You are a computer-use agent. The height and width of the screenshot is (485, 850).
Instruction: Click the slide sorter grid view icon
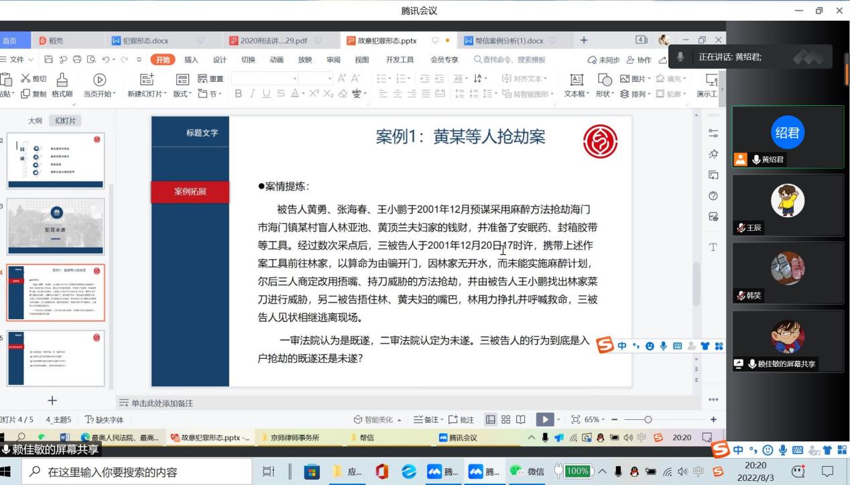[505, 419]
